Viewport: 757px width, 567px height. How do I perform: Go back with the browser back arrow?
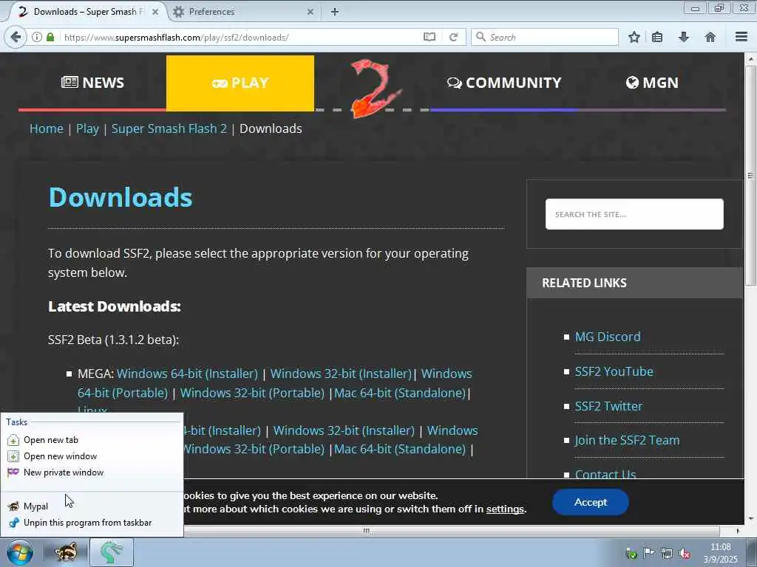tap(16, 37)
